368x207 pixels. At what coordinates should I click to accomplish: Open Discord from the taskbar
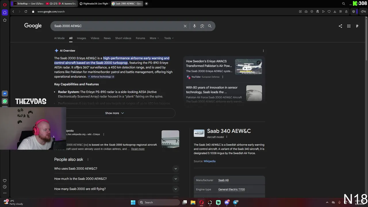(x=227, y=202)
